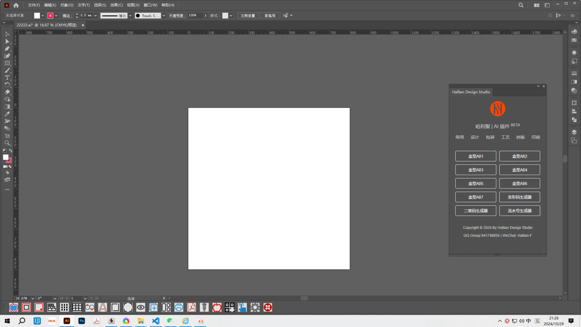Open the Edit Toolbar three-dots menu
Viewport: 581px width, 327px height.
point(7,189)
